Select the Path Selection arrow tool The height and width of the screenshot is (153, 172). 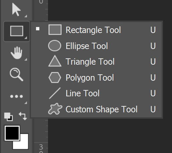point(16,9)
